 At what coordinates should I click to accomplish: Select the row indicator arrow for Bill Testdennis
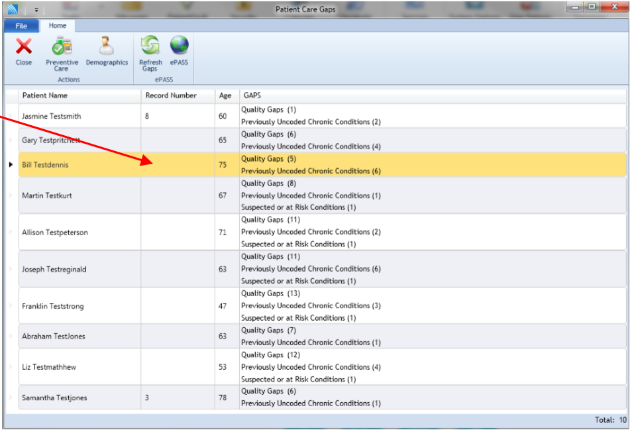tap(11, 164)
